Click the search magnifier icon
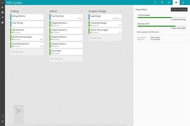Viewport: 190px width, 126px height. [x=155, y=2]
